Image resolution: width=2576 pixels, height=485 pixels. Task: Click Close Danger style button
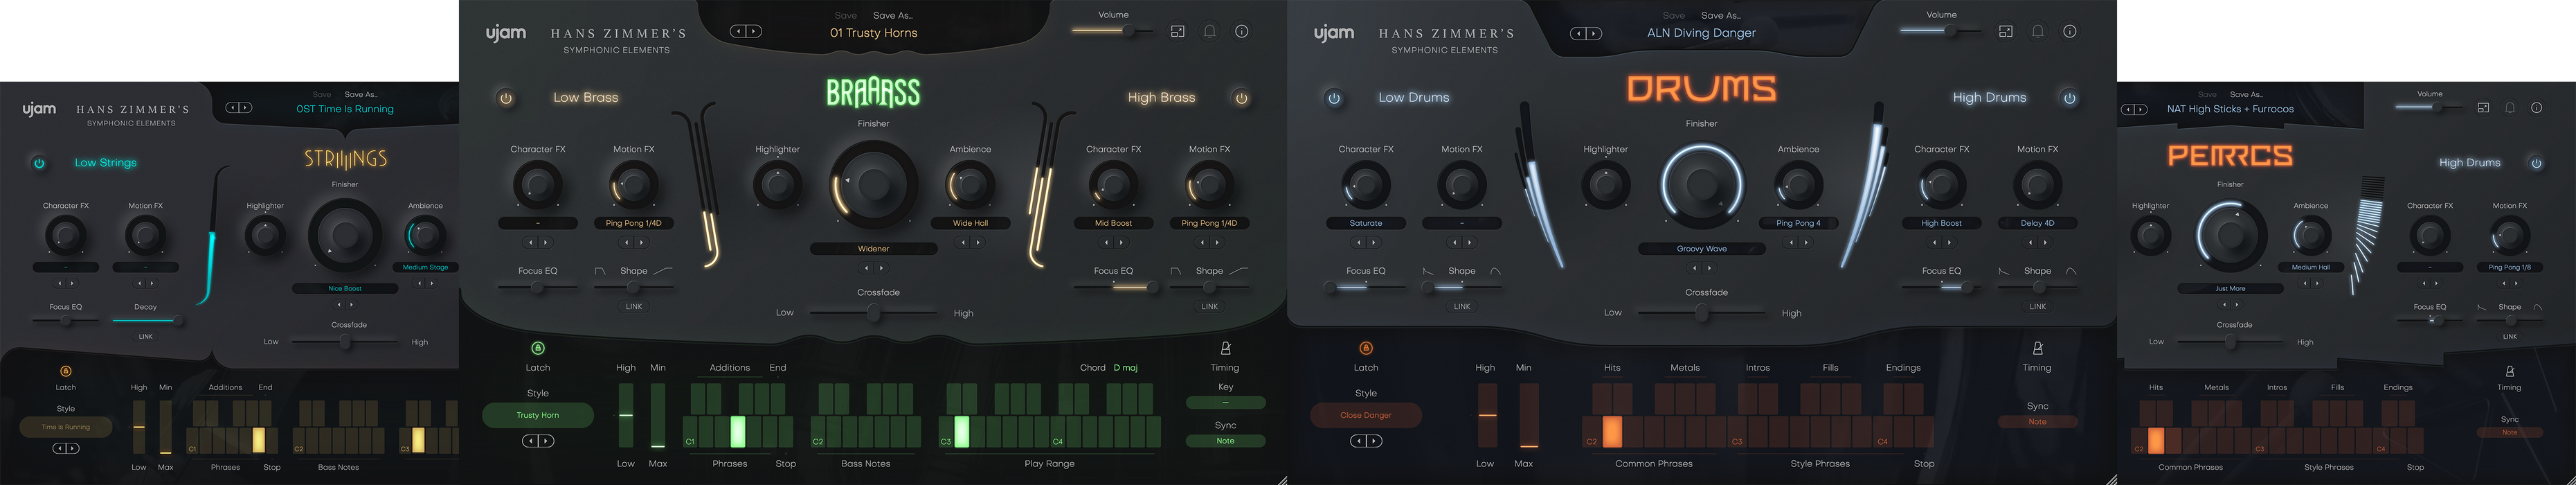(1366, 415)
